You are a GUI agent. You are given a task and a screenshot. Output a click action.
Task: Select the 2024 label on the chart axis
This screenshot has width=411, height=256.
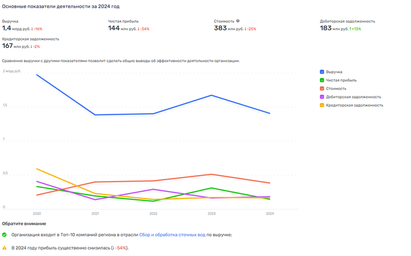[x=269, y=214]
